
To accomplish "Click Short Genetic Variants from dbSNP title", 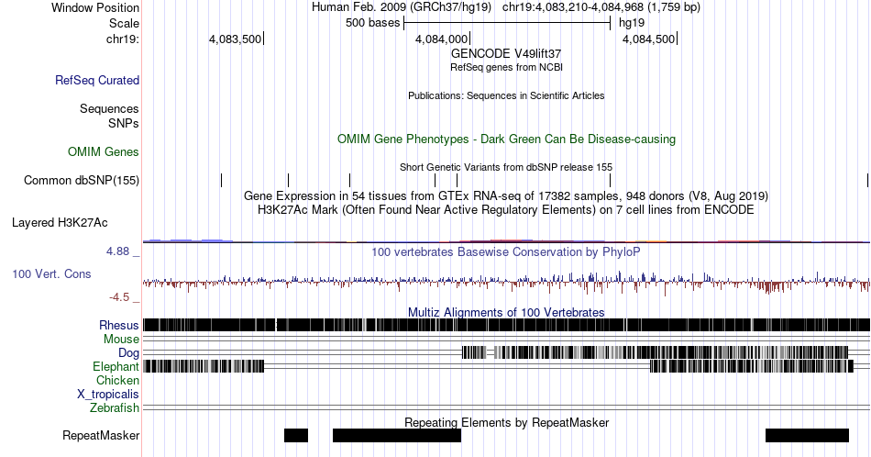I will click(x=506, y=167).
